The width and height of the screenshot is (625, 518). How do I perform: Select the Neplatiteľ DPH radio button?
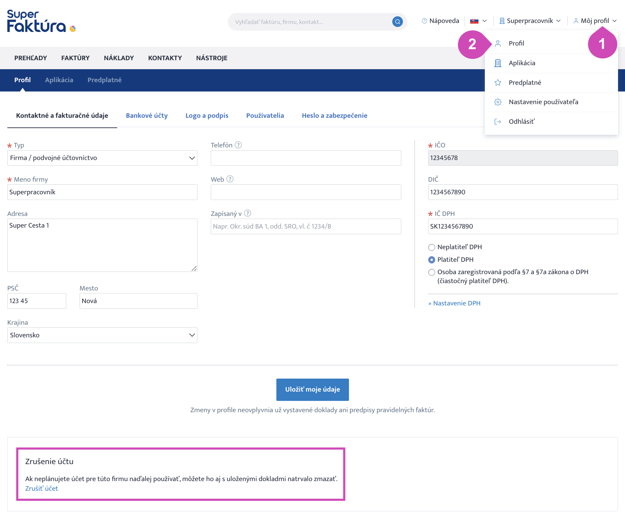click(x=432, y=247)
